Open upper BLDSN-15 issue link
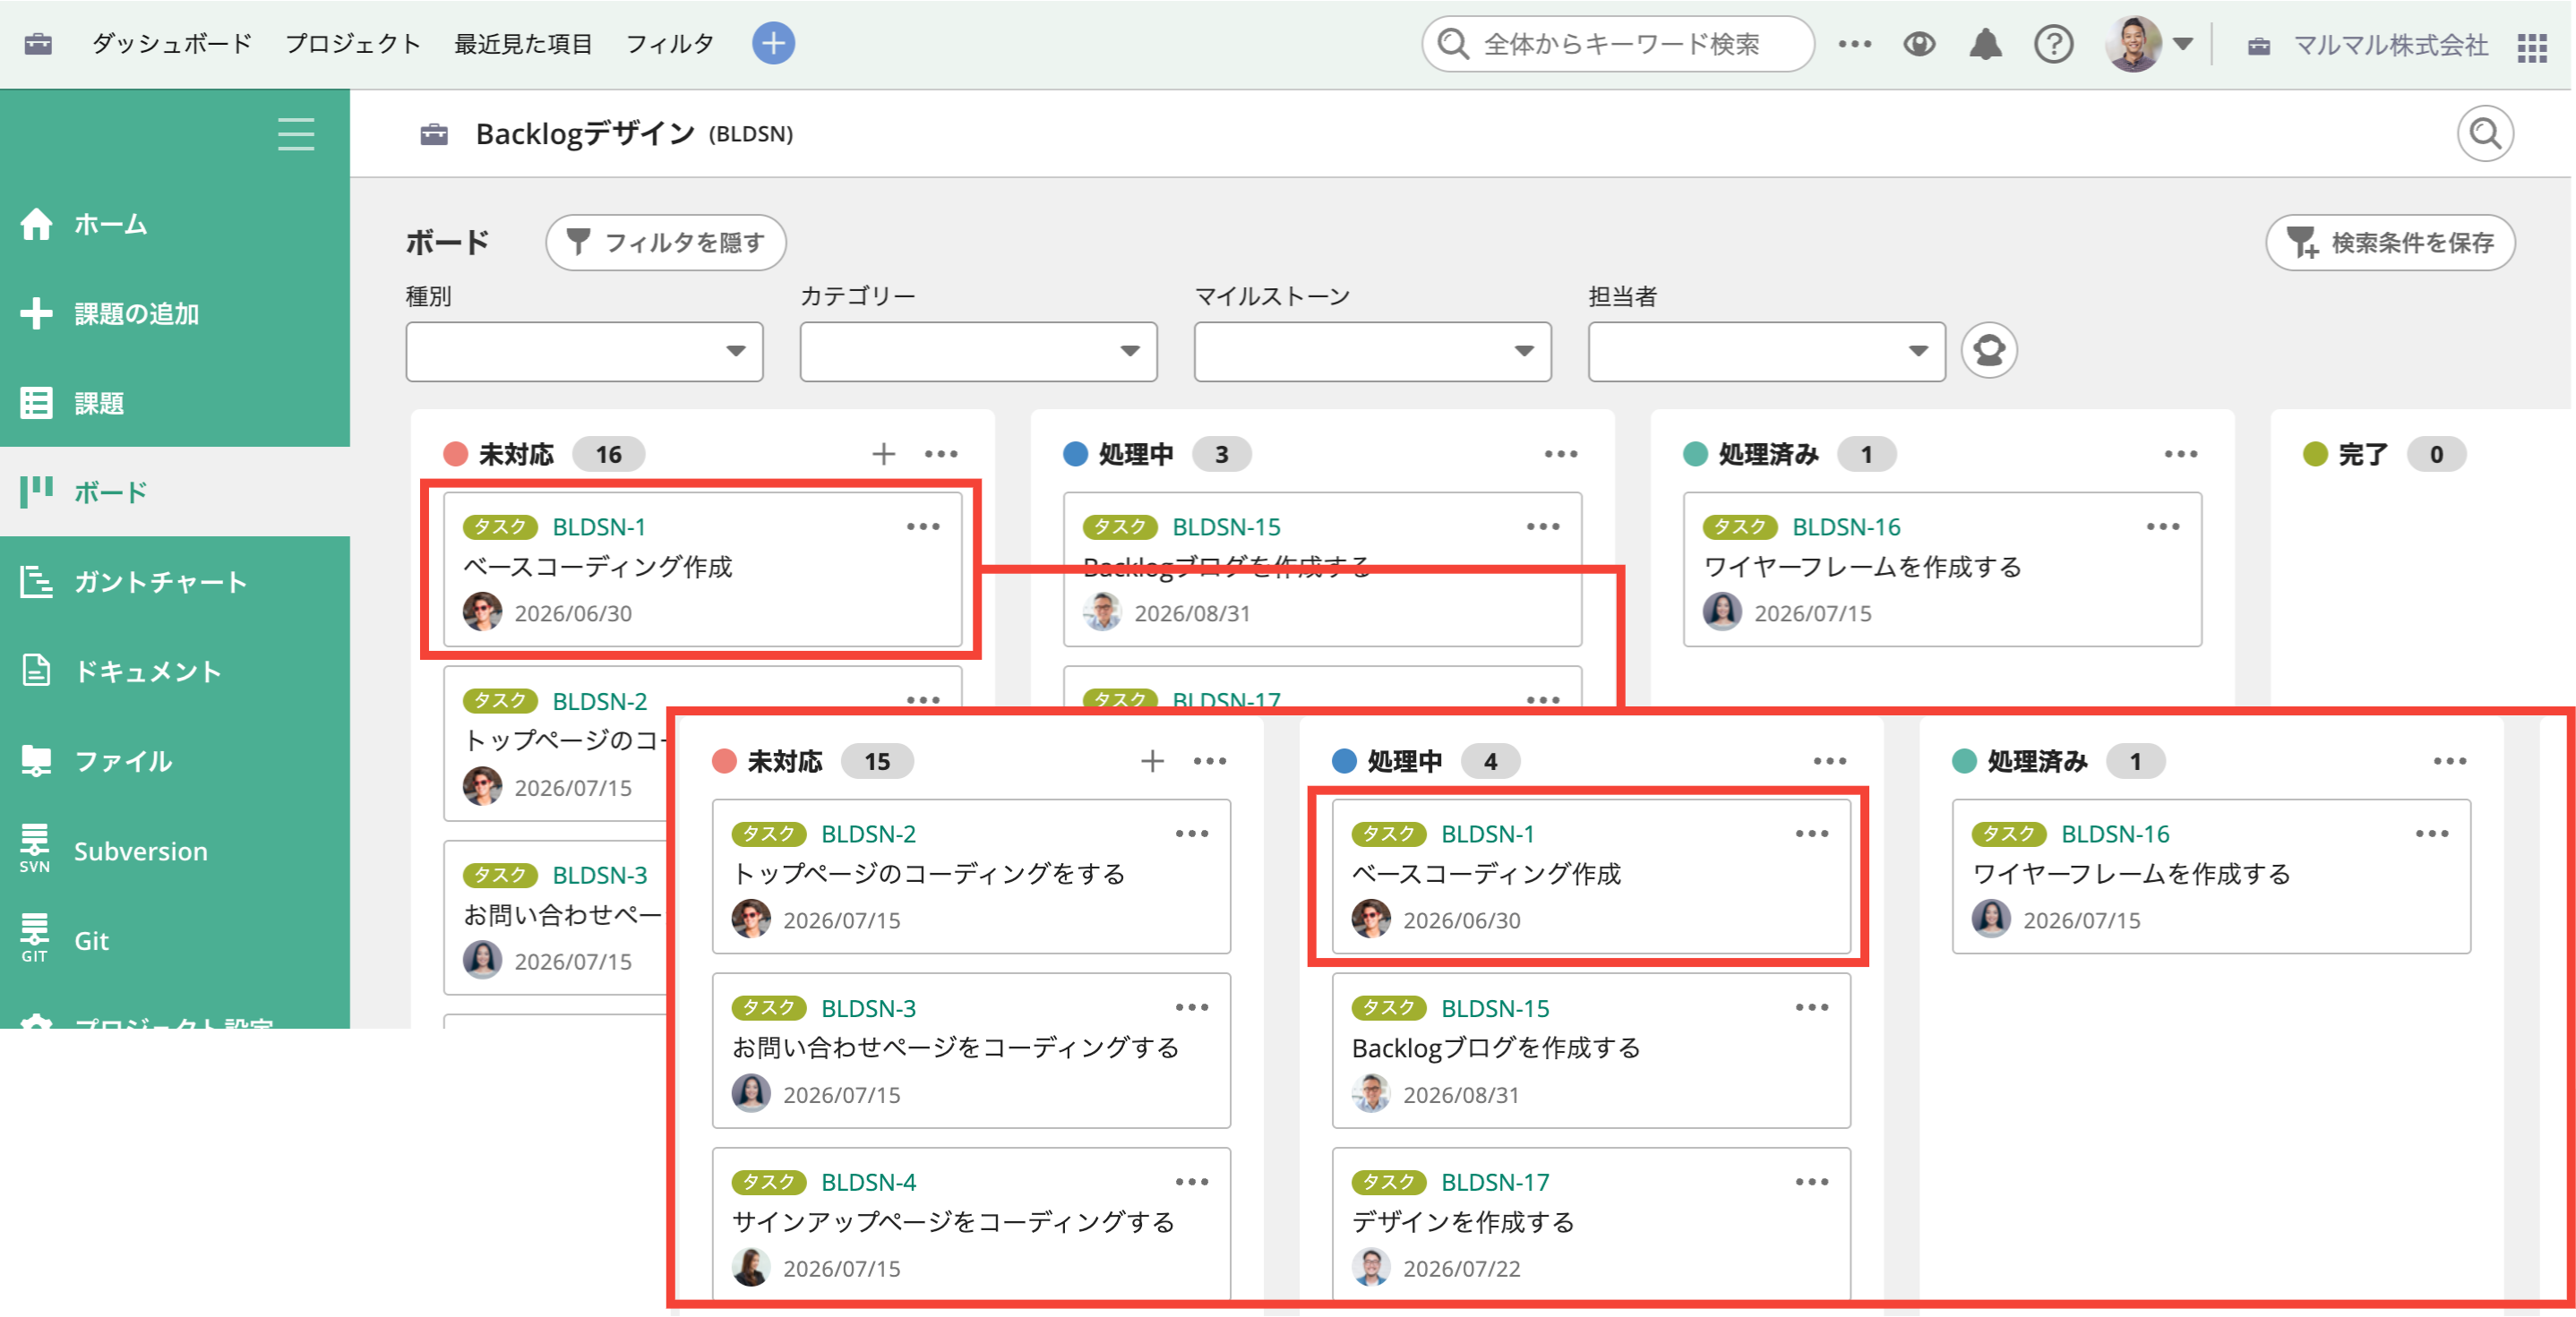 pyautogui.click(x=1226, y=526)
